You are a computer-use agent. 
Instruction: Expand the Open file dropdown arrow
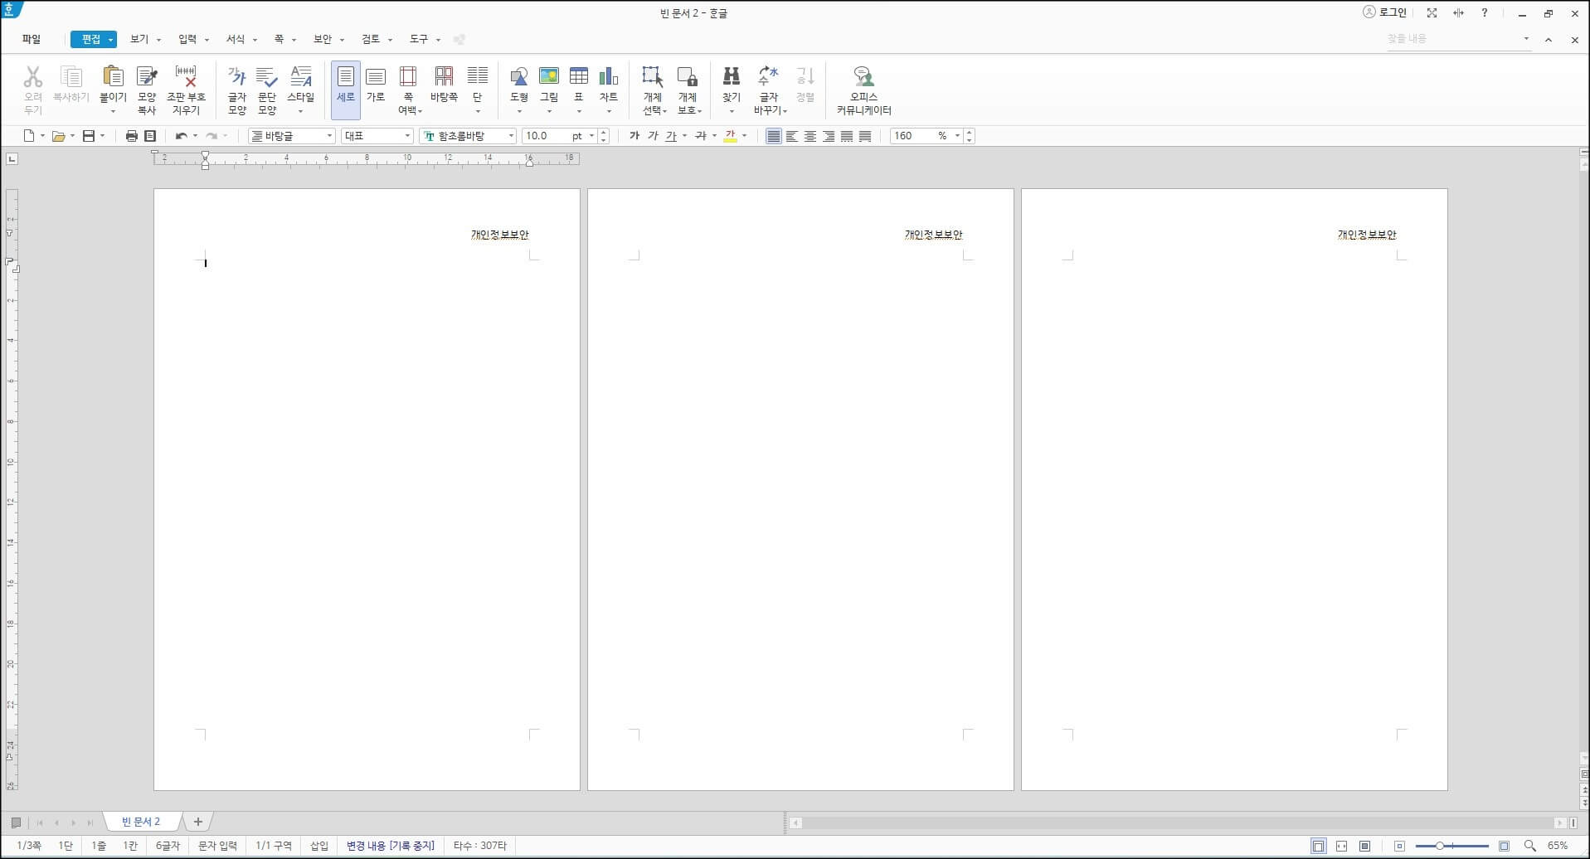pos(72,136)
